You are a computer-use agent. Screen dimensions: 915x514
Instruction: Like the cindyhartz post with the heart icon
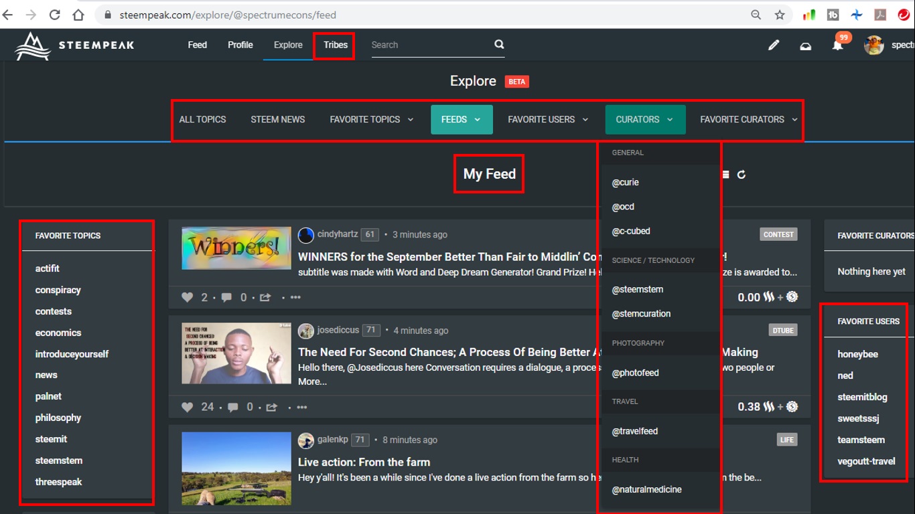[188, 297]
